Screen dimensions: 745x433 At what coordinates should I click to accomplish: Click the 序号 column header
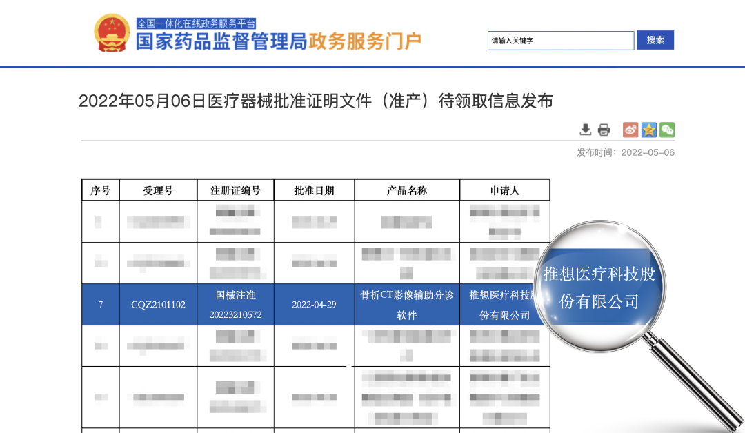pyautogui.click(x=101, y=190)
